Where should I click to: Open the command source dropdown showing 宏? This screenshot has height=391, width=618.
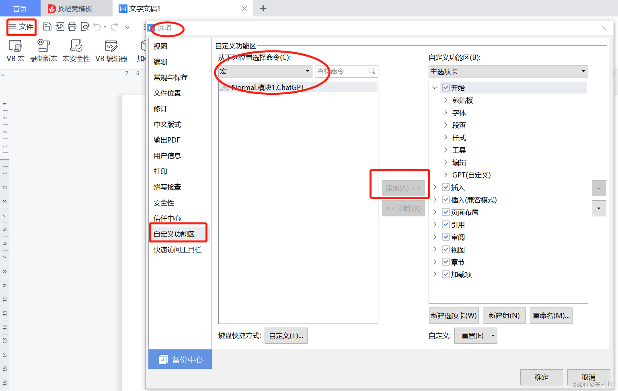coord(265,71)
